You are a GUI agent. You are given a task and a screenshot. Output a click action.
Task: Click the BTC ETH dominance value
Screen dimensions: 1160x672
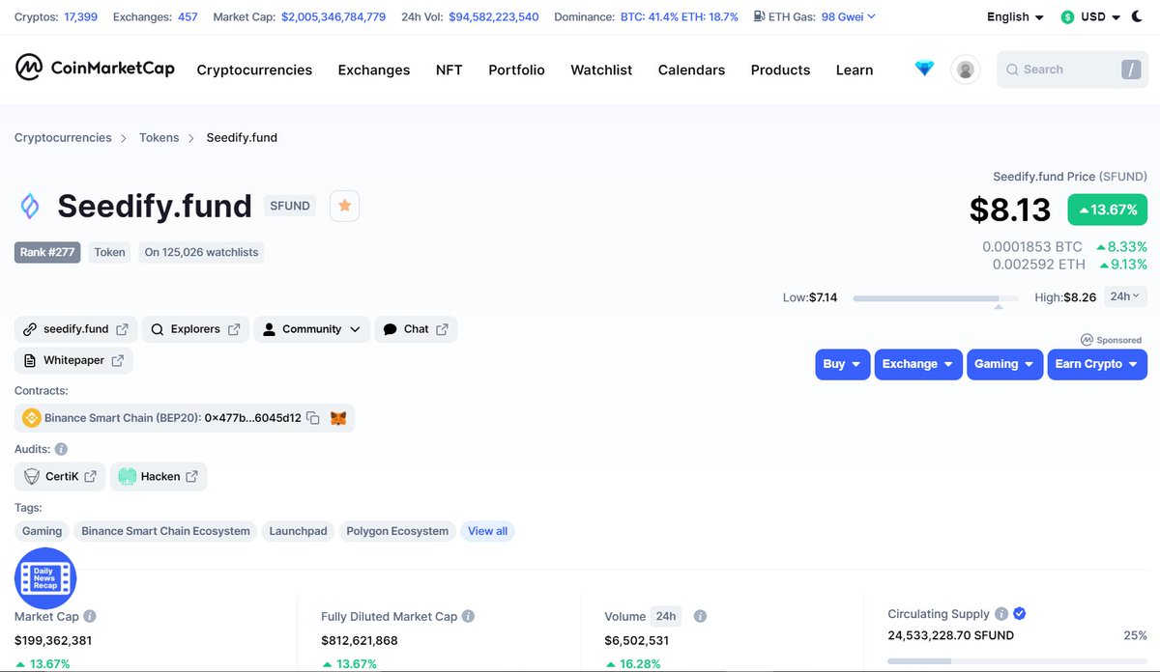click(x=680, y=16)
